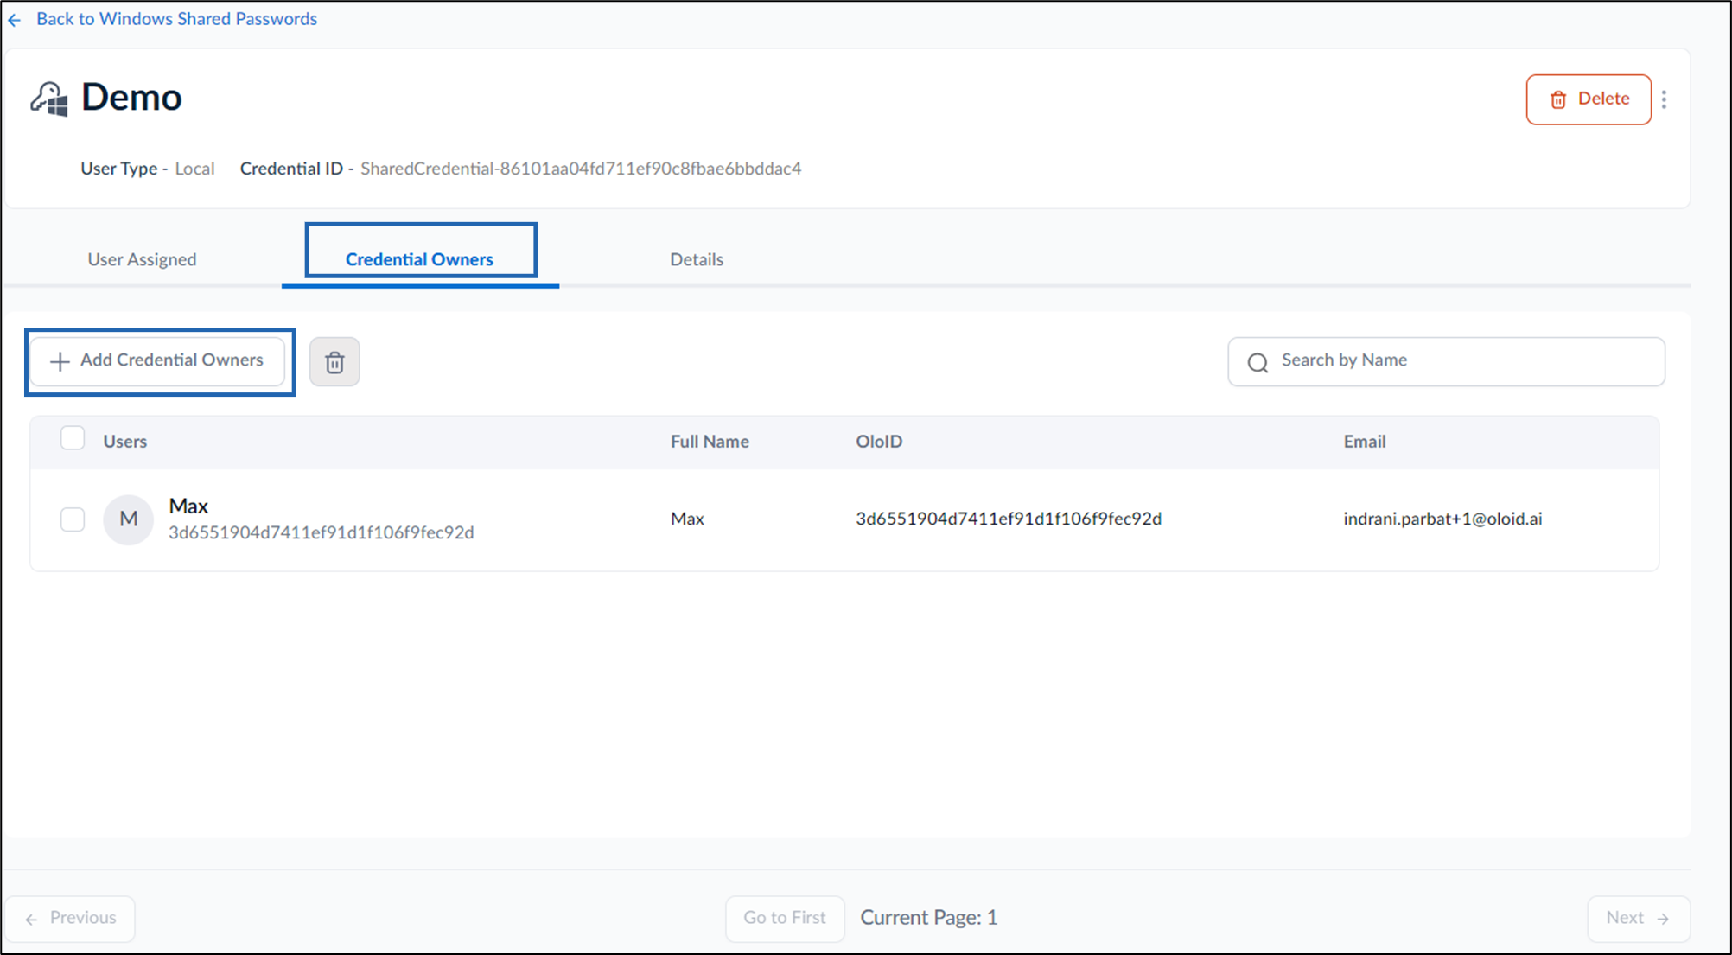Tick the select-all checkbox in Users header
Viewport: 1732px width, 955px height.
pos(73,438)
